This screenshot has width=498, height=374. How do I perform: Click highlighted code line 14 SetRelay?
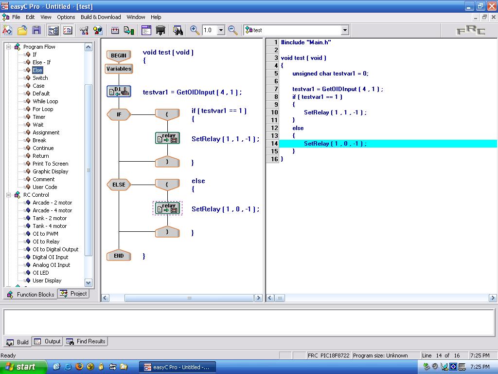coord(335,144)
